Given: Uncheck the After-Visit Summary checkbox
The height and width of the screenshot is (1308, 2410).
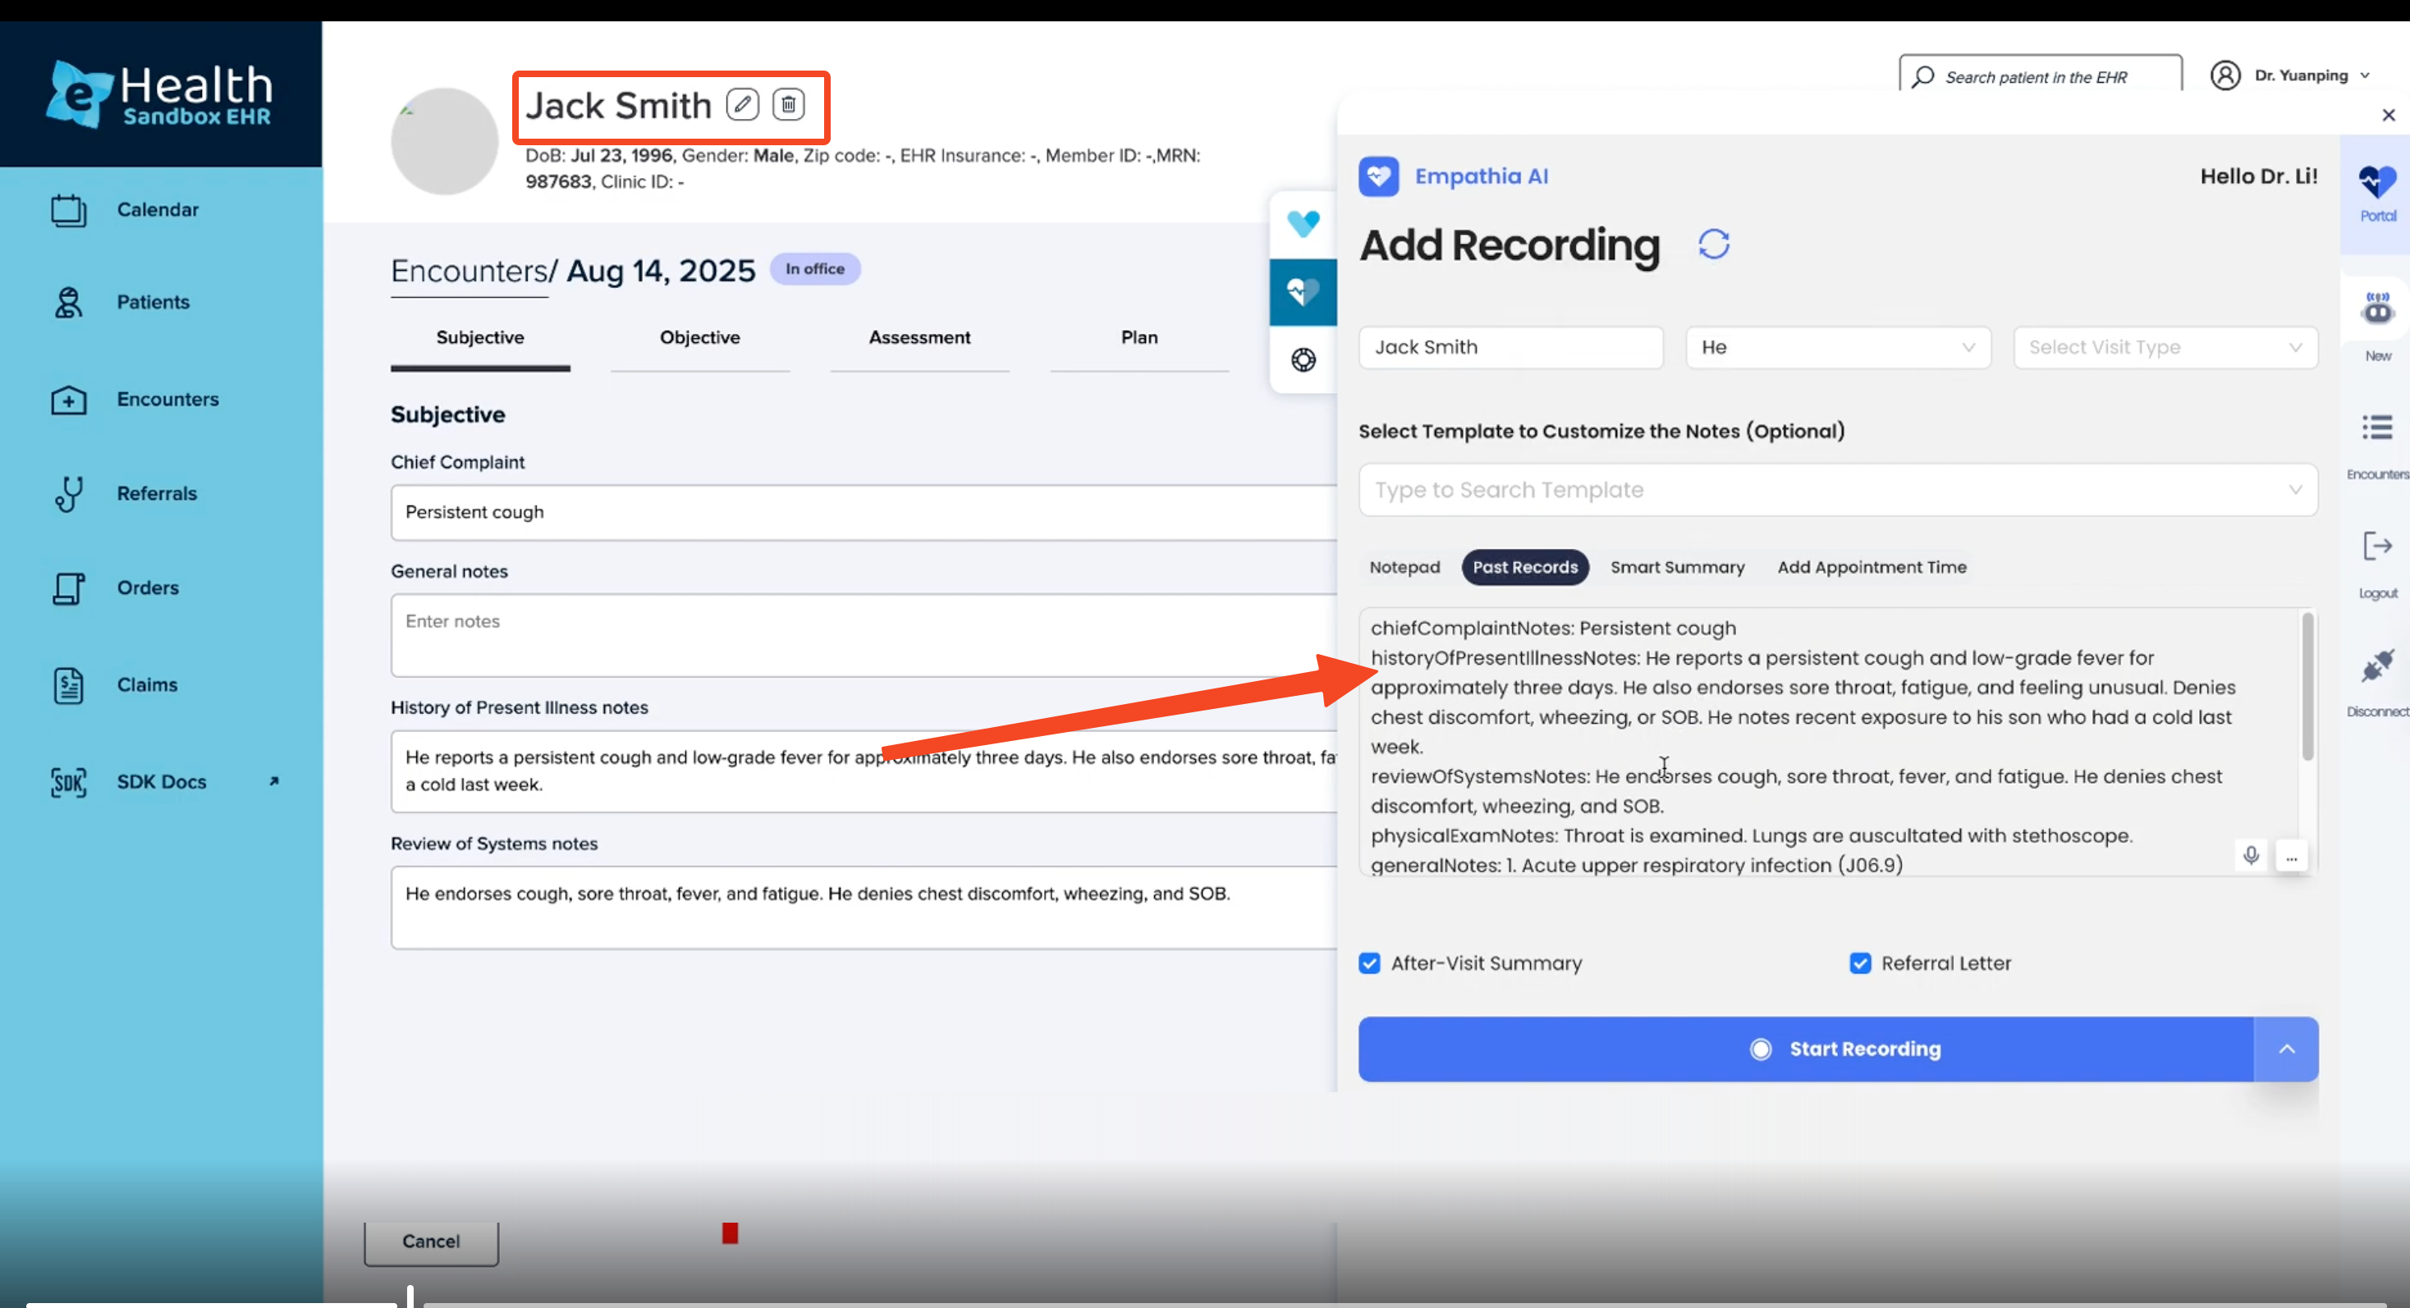Looking at the screenshot, I should coord(1370,963).
